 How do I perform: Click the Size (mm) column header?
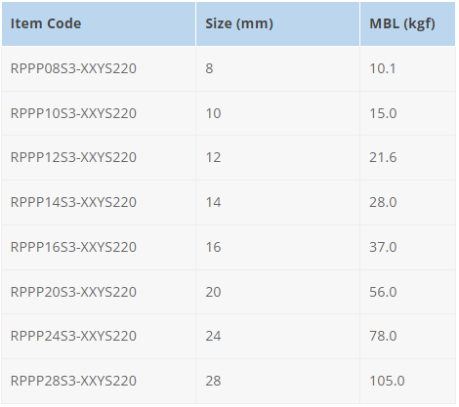pos(239,23)
